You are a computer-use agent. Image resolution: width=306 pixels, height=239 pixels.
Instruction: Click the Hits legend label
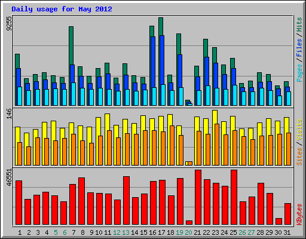299,24
